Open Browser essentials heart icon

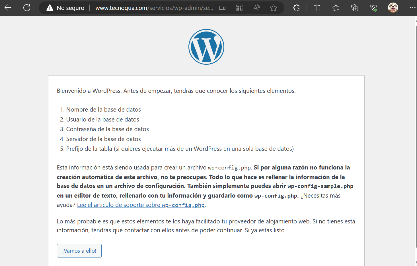click(373, 8)
